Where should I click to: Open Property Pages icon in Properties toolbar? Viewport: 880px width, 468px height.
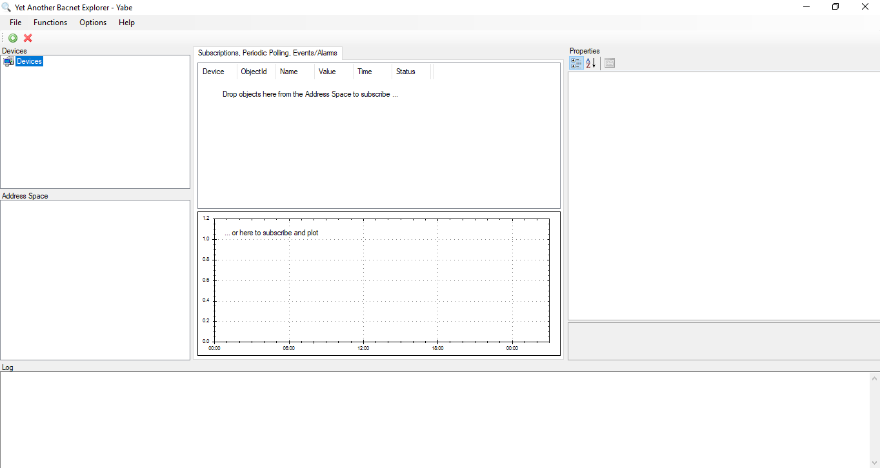pos(610,63)
